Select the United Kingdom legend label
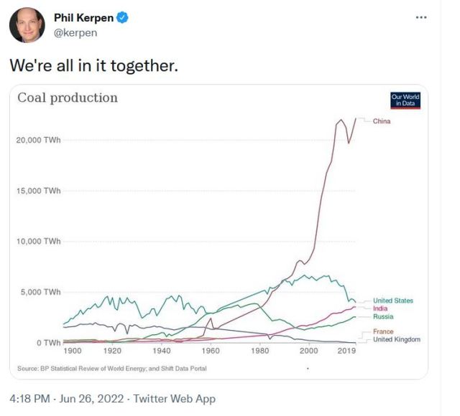460x416 pixels. coord(396,339)
